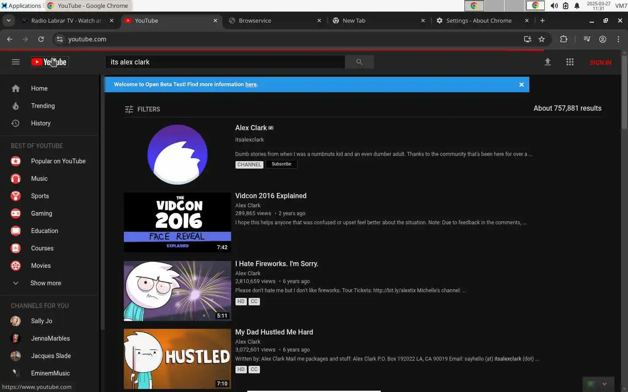628x392 pixels.
Task: Open Chrome extensions puzzle icon
Action: (x=563, y=39)
